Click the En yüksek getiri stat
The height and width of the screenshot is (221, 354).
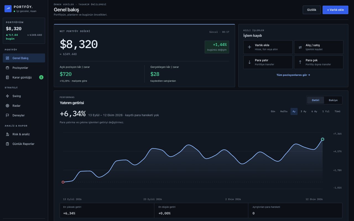pyautogui.click(x=107, y=211)
